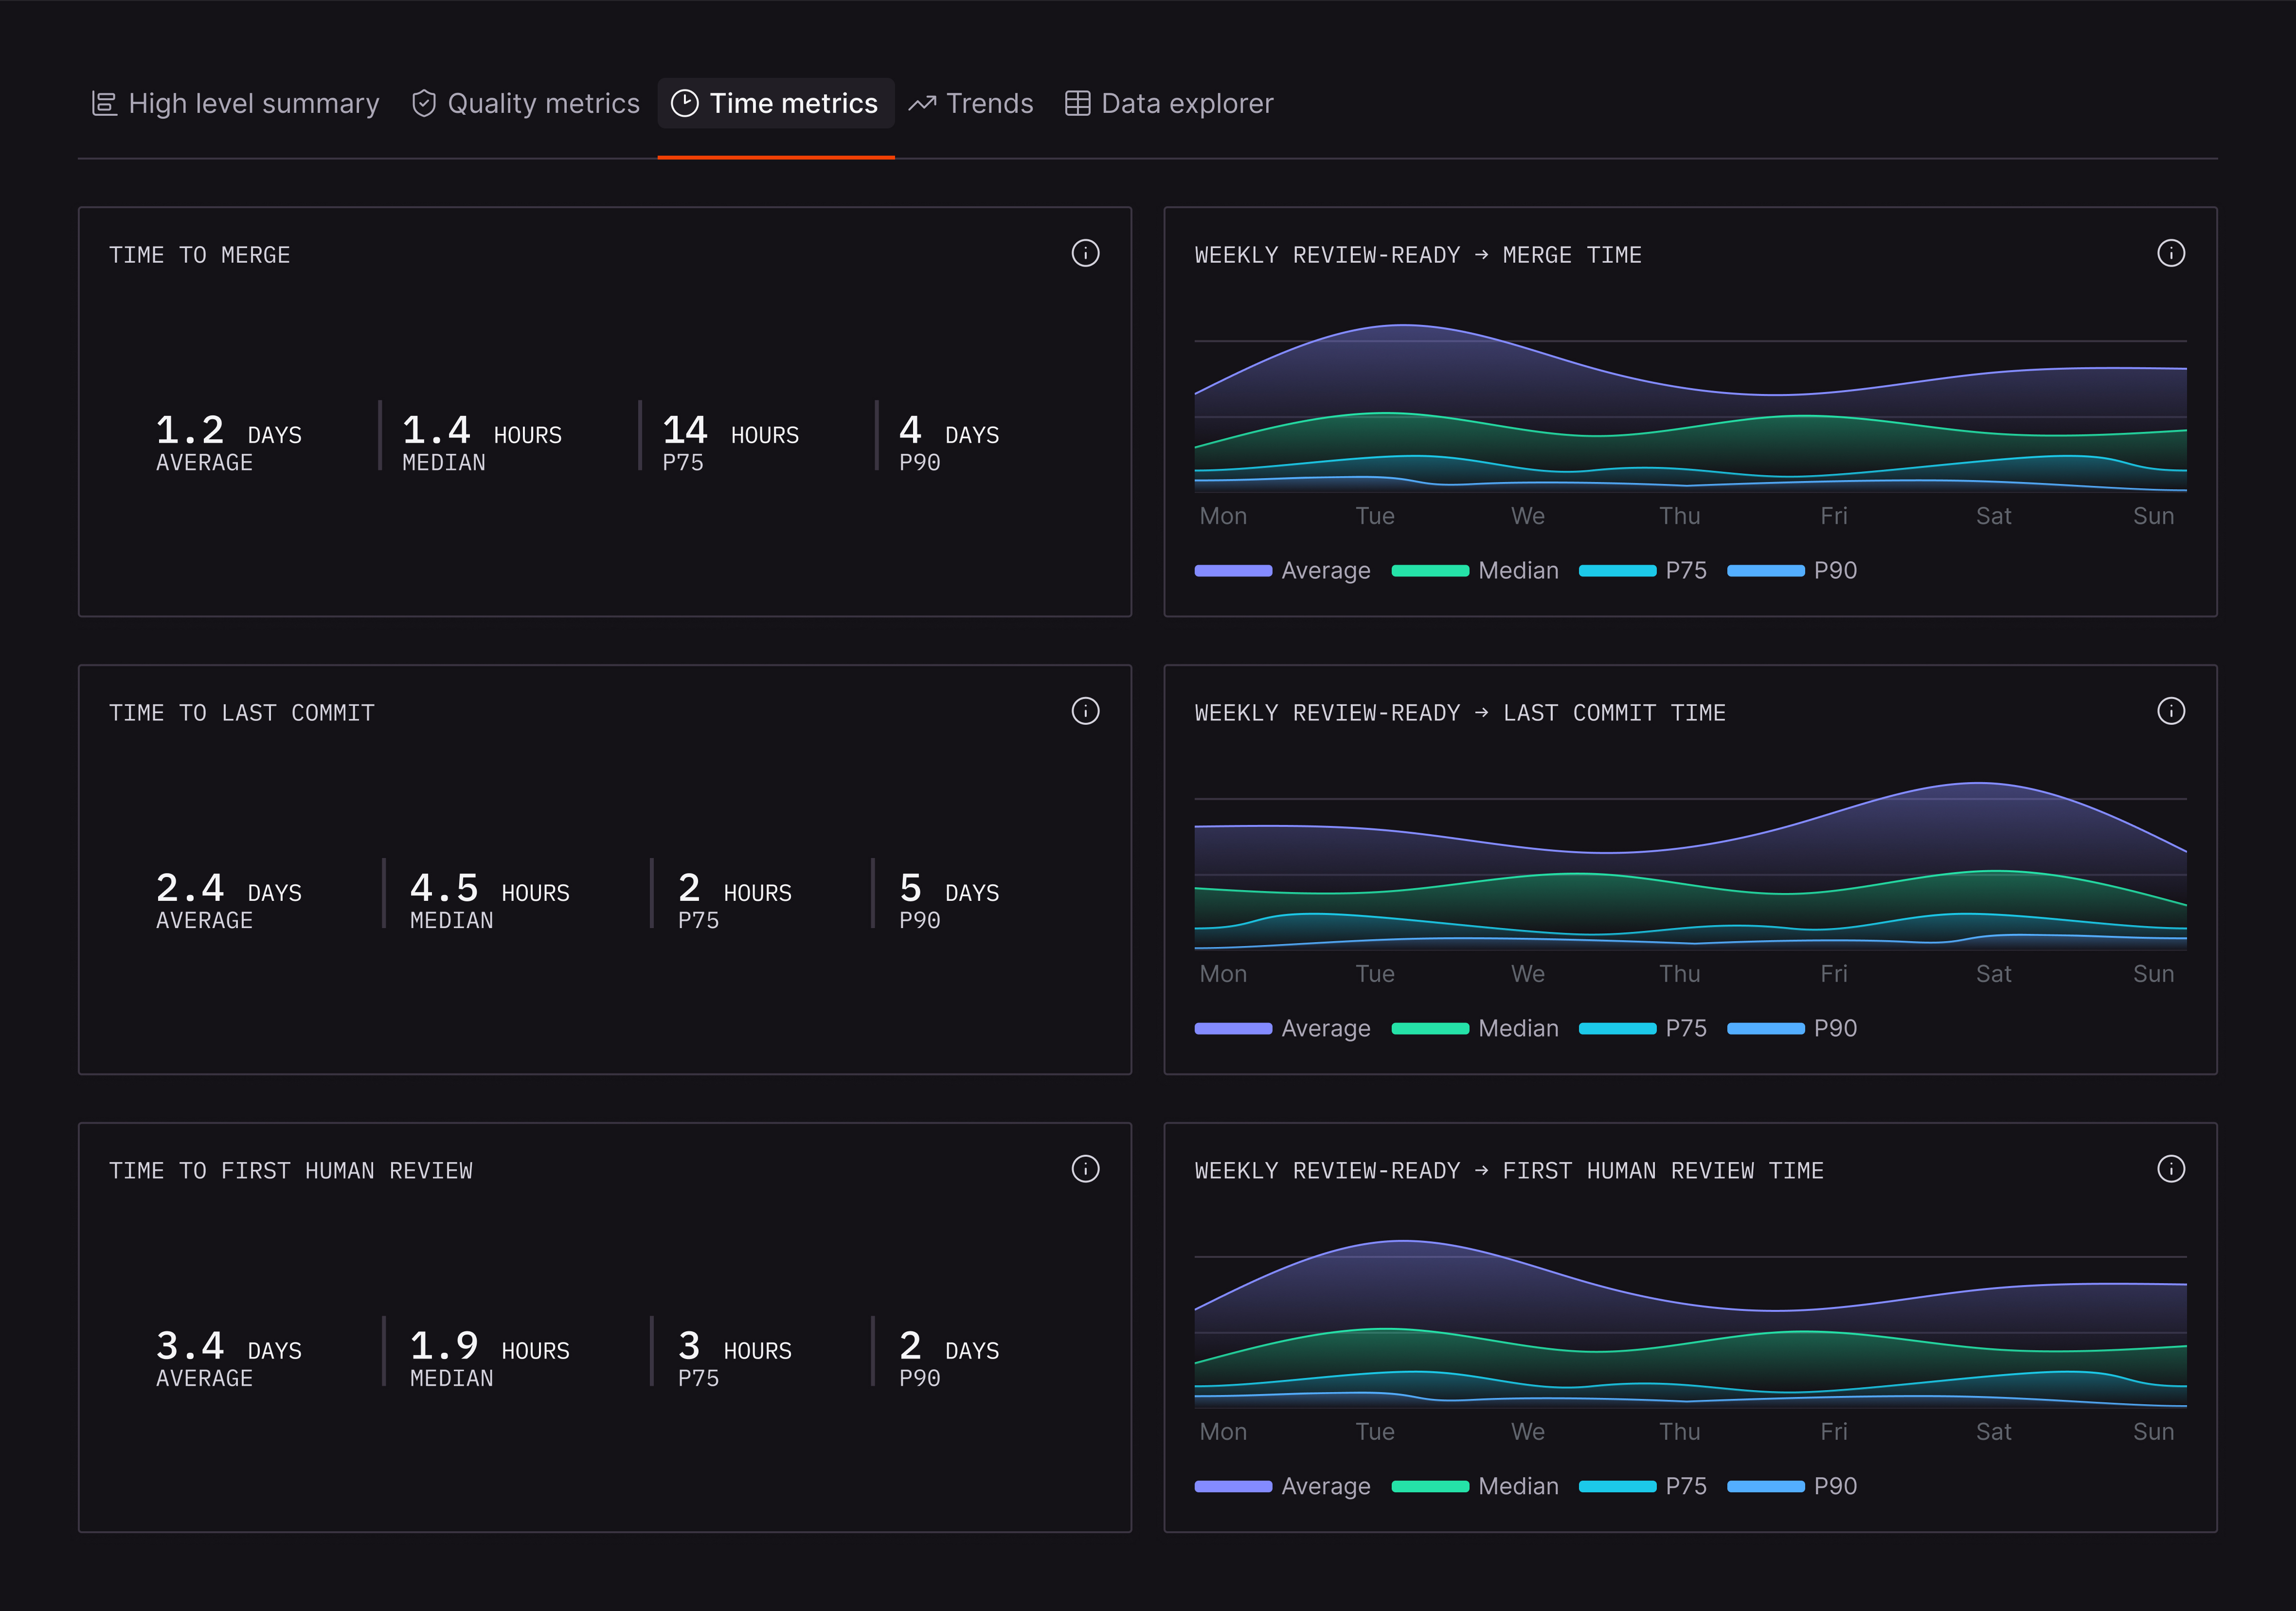Click info icon on Weekly First Human Review chart
Screen dimensions: 2296x1611
[x=2170, y=1169]
